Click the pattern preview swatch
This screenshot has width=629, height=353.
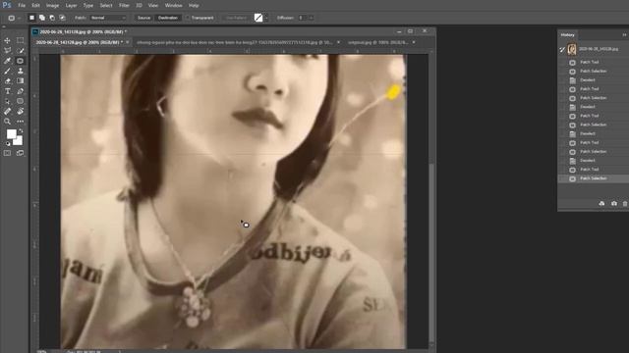point(258,18)
